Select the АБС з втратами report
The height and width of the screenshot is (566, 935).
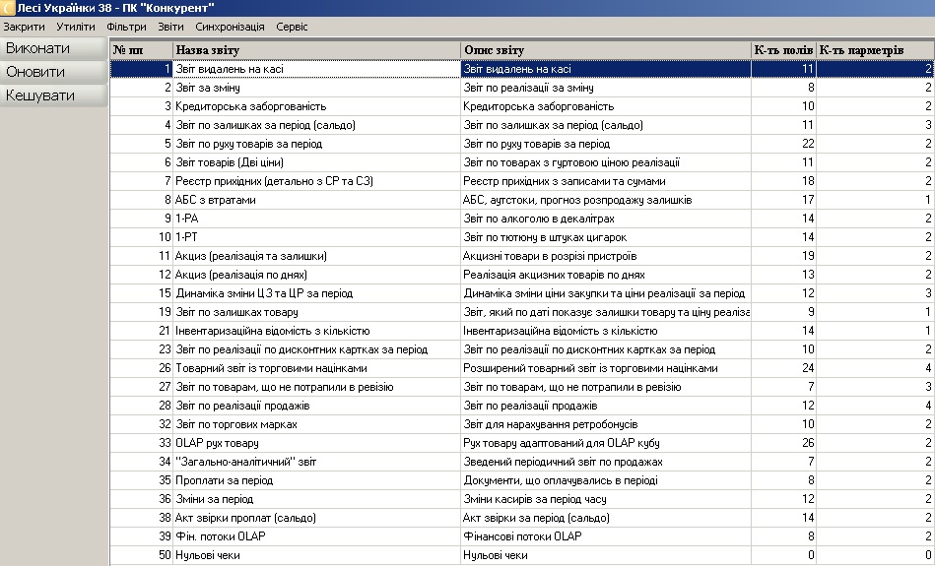216,200
